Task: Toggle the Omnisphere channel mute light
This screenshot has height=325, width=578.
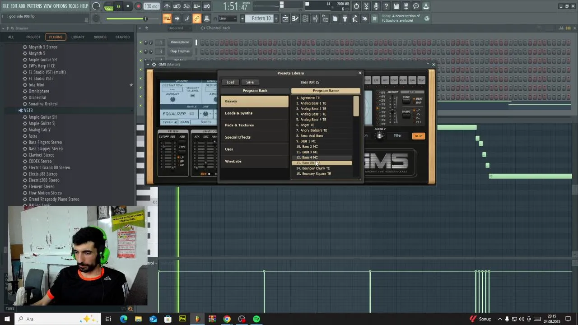Action: pos(140,42)
